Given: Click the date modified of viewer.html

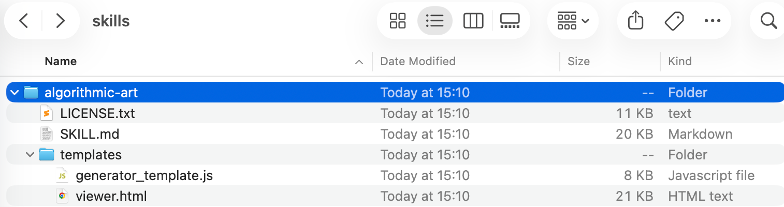Looking at the screenshot, I should coord(425,196).
